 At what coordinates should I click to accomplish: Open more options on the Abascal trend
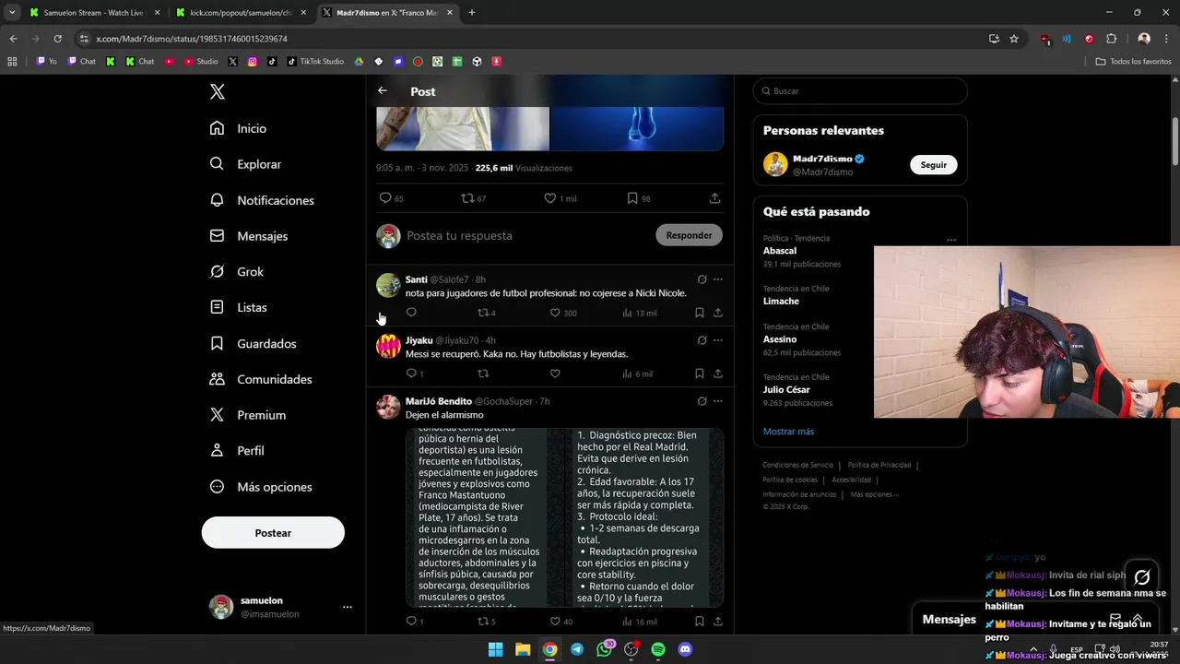click(951, 240)
